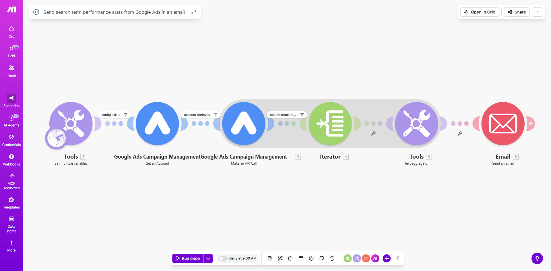Edit the scenario name field
Viewport: 551px width, 271px height.
tap(114, 12)
